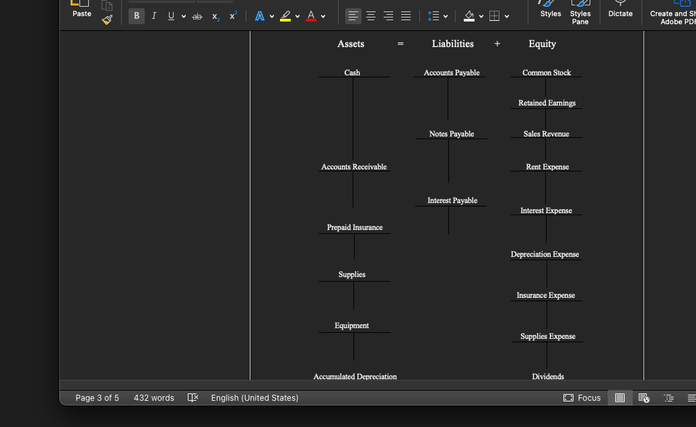The height and width of the screenshot is (427, 696).
Task: Click the Accounts Payable label
Action: 452,72
